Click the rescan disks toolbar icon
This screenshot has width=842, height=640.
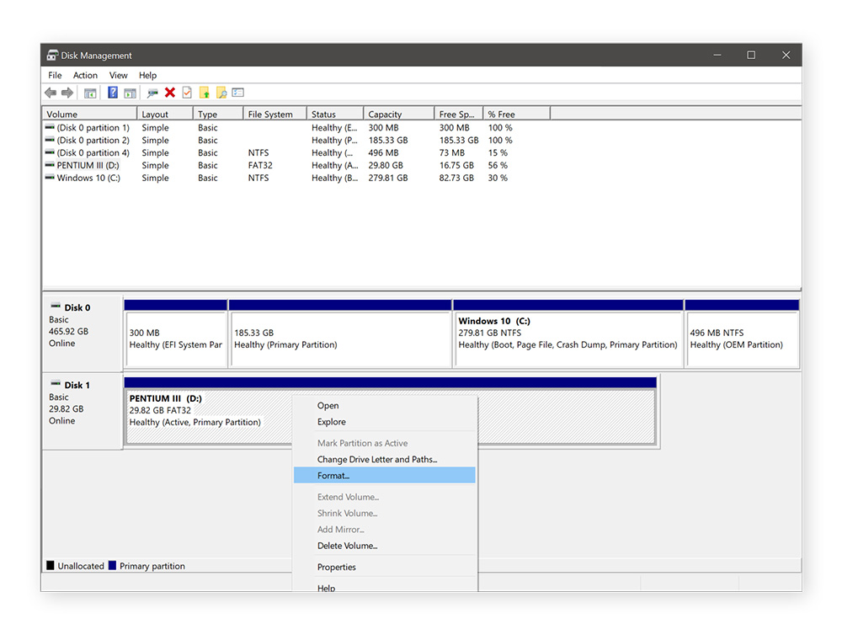pyautogui.click(x=153, y=93)
